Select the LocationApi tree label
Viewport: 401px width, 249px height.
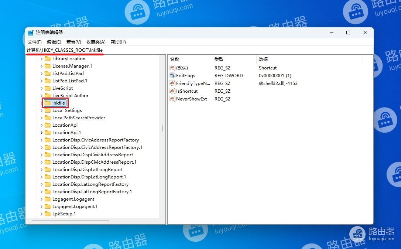tap(65, 125)
